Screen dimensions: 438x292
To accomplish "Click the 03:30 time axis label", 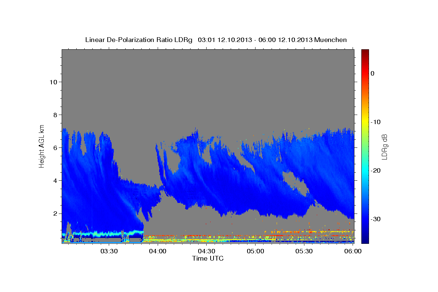I will coord(109,251).
